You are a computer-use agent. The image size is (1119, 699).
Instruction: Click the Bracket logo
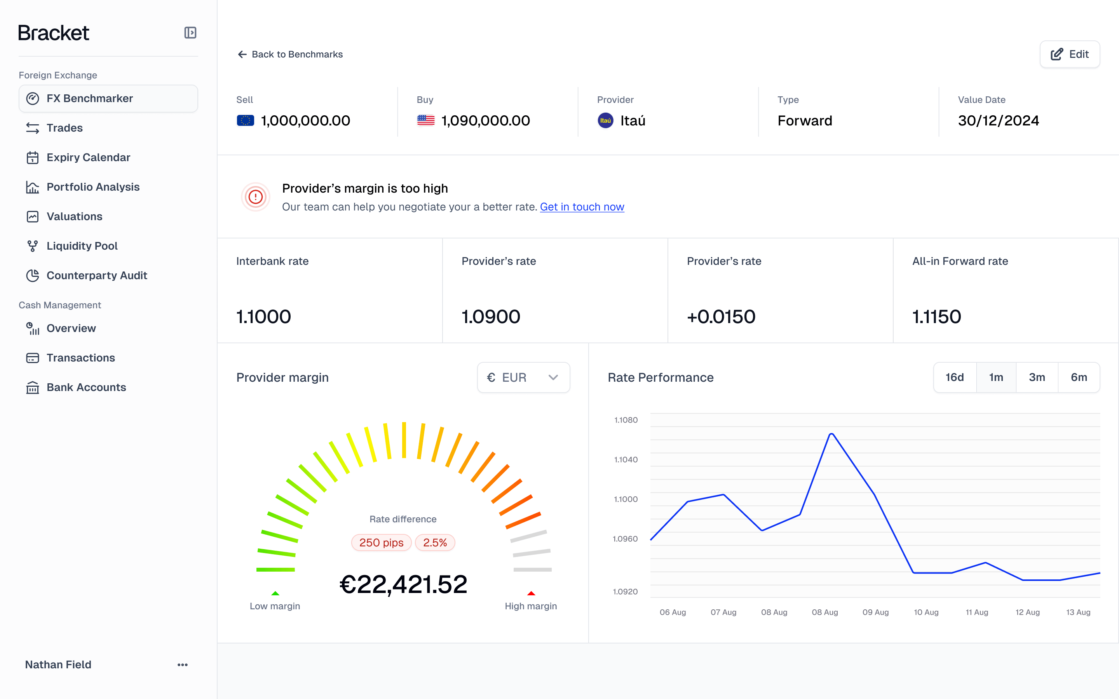click(54, 33)
